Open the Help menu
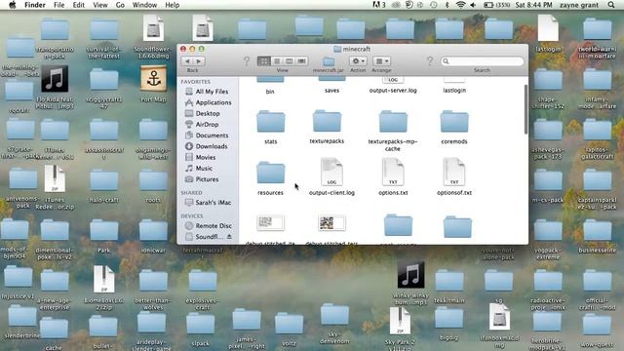The width and height of the screenshot is (624, 351). (172, 5)
